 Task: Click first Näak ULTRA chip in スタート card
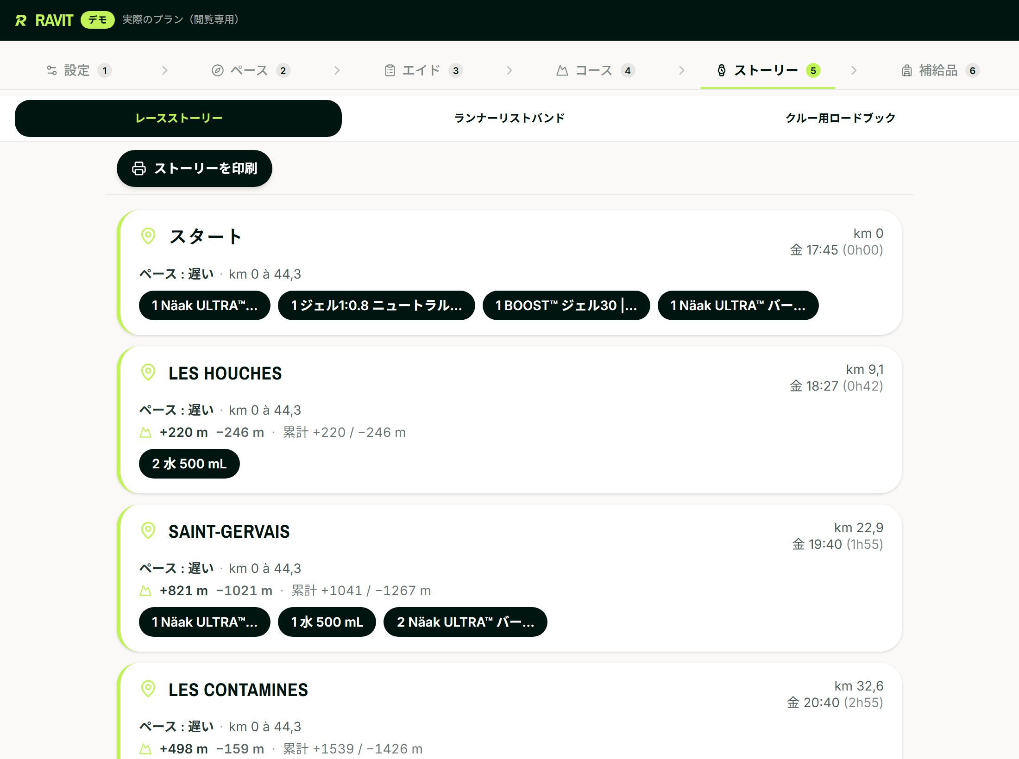pyautogui.click(x=205, y=305)
